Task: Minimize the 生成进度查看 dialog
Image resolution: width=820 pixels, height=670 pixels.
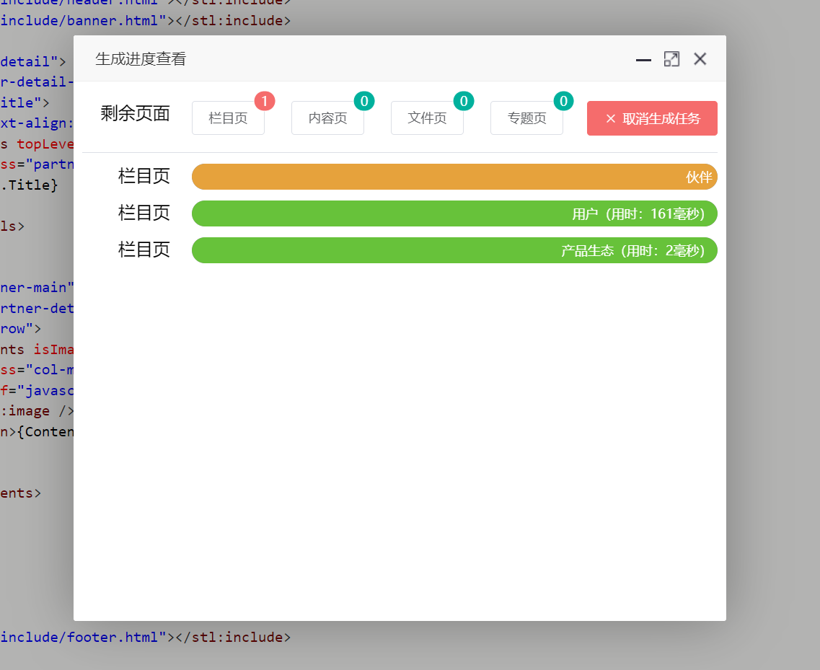Action: tap(643, 60)
